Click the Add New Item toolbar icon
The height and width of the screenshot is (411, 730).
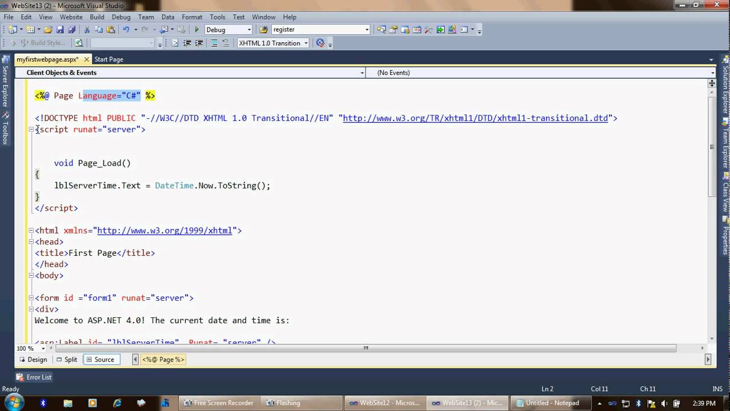tap(30, 30)
